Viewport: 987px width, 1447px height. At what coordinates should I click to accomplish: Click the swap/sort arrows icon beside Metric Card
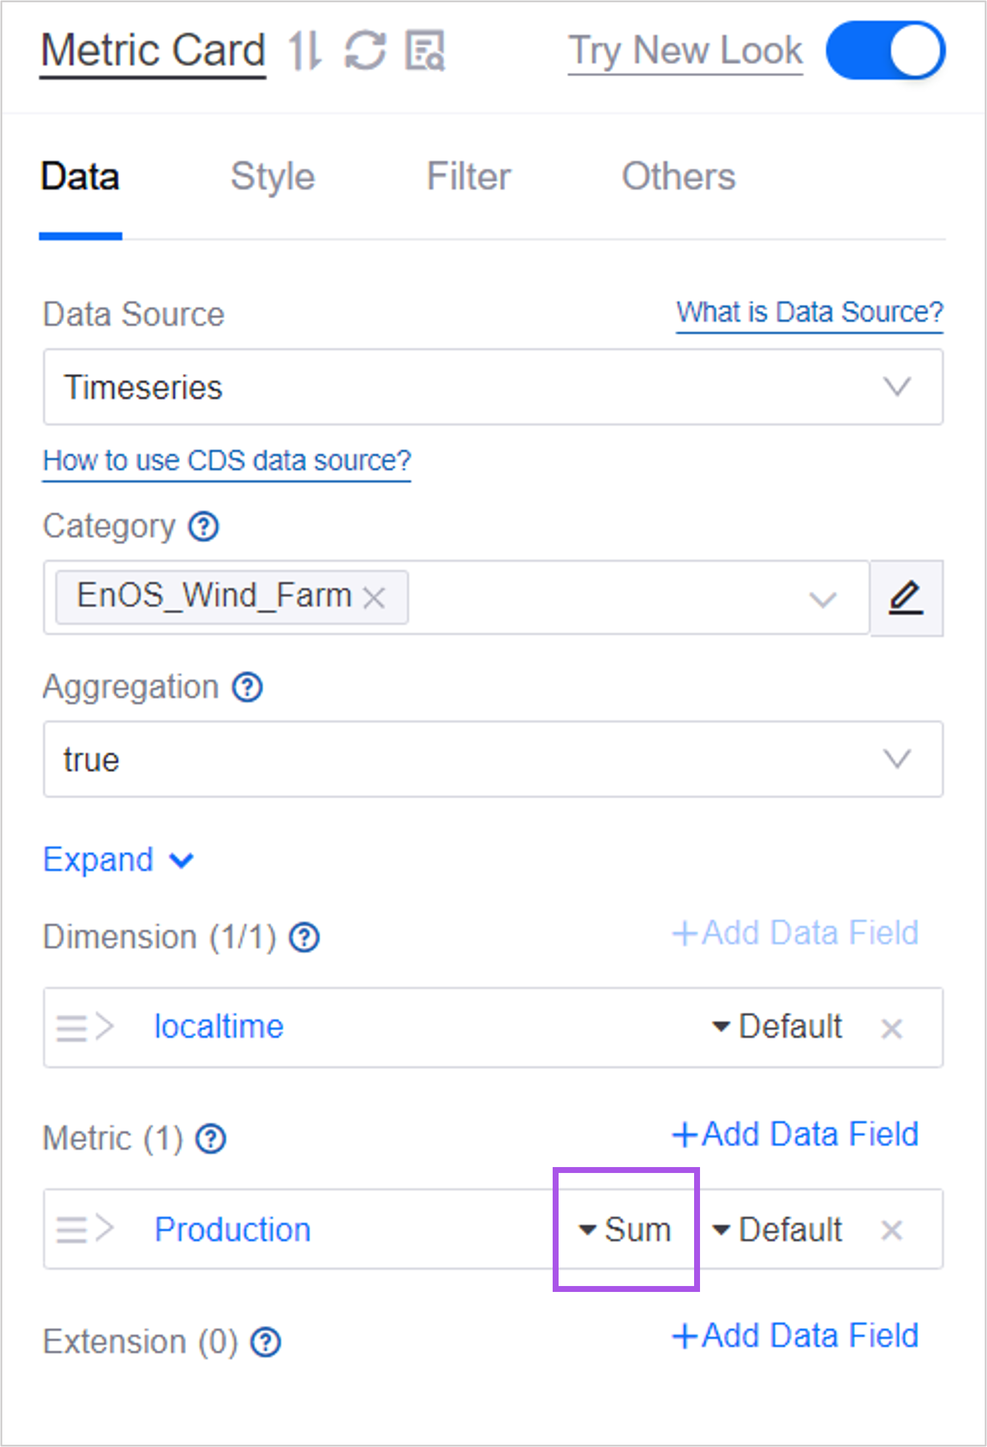click(305, 50)
